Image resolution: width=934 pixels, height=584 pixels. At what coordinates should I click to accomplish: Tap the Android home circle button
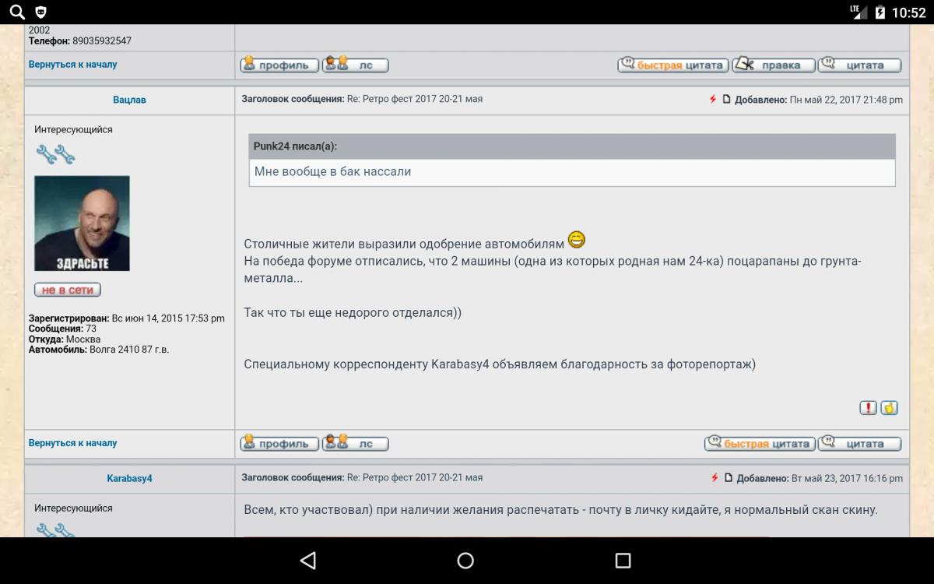coord(465,561)
